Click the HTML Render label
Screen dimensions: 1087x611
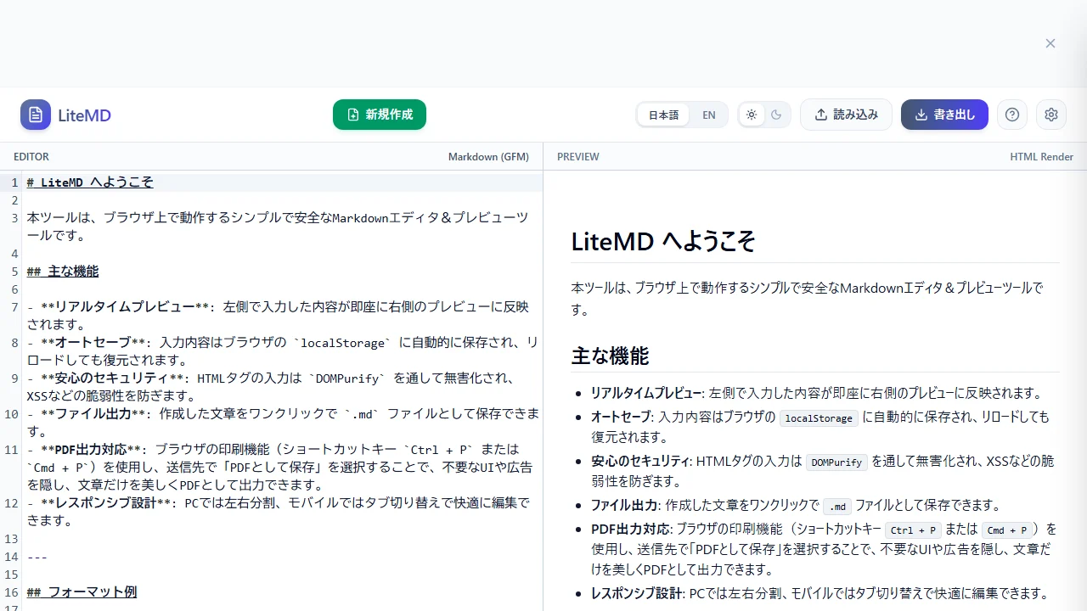(1041, 157)
